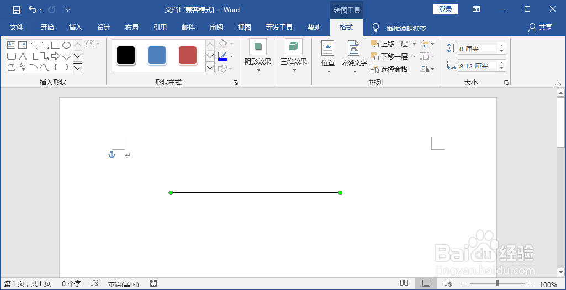This screenshot has width=566, height=290.
Task: Open the 3-D Effects menu
Action: tap(294, 56)
